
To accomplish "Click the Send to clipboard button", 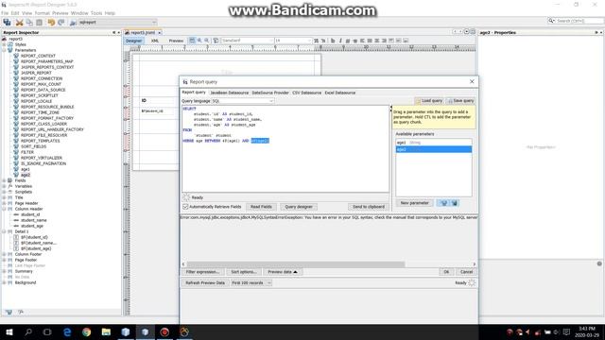I will click(x=368, y=207).
